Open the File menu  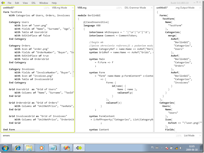[x=10, y=3]
